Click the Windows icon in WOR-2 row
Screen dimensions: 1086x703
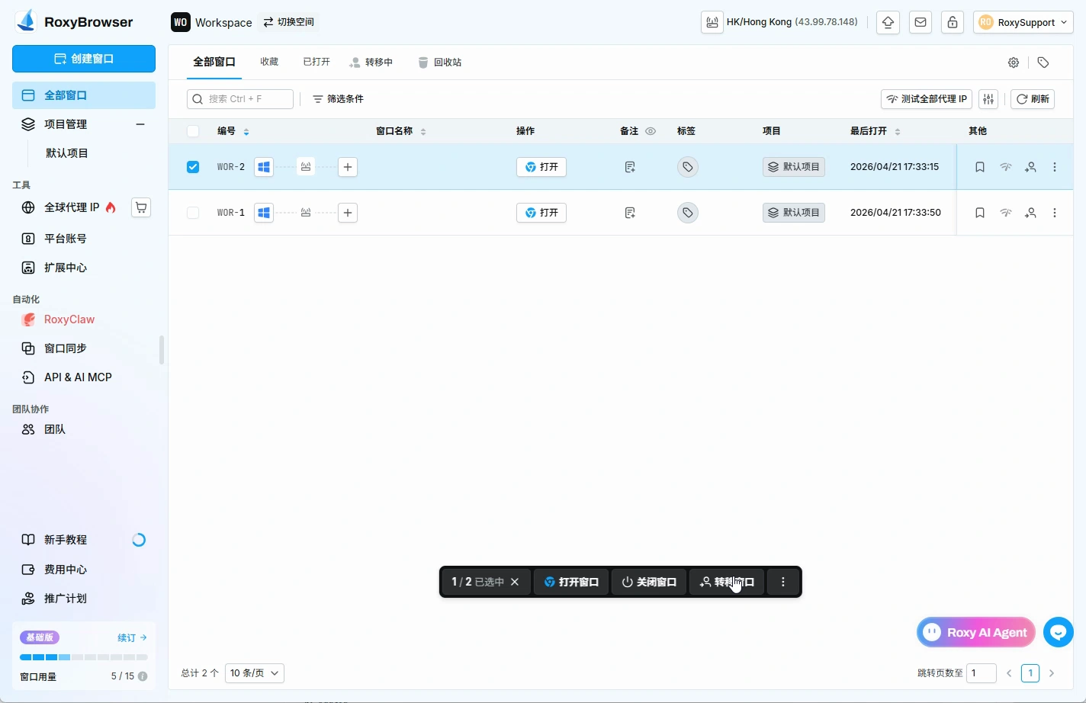click(264, 167)
